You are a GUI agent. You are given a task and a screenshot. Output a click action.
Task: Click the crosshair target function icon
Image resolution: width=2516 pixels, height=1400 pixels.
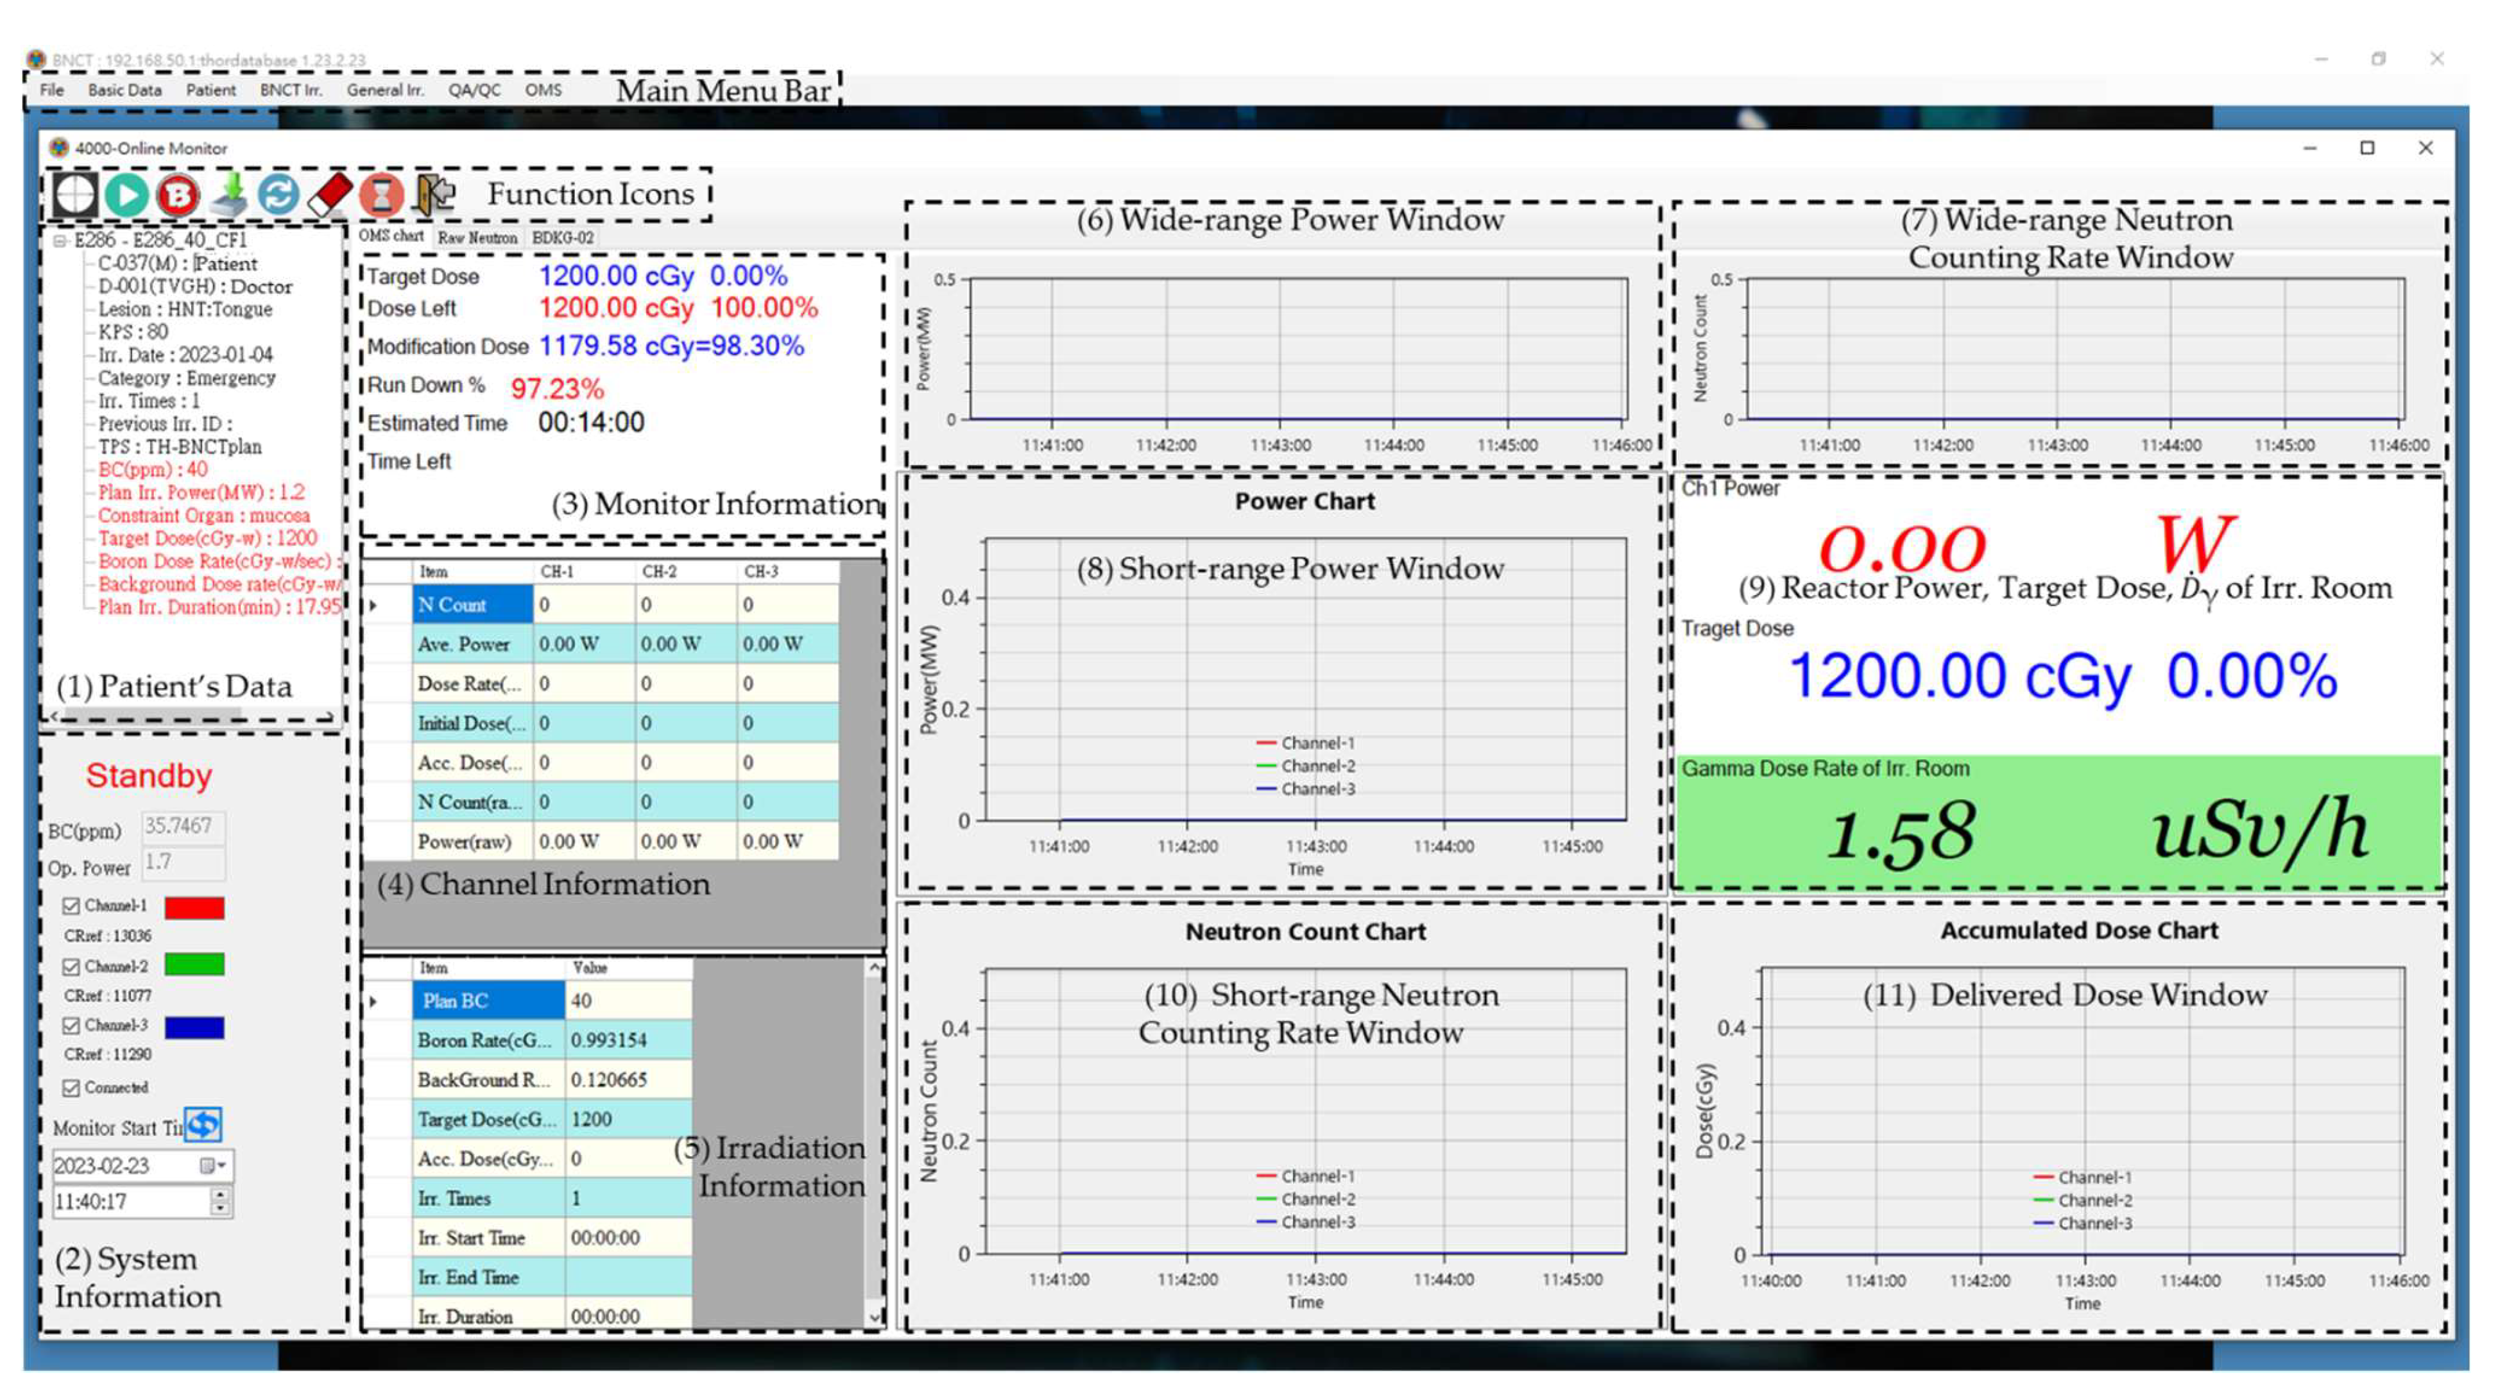[75, 194]
